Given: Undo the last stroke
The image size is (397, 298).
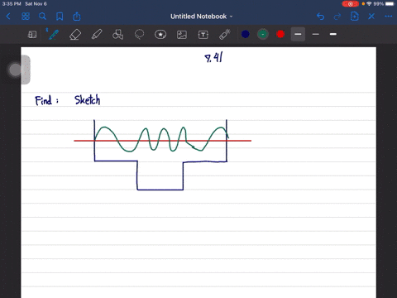Looking at the screenshot, I should pyautogui.click(x=320, y=17).
